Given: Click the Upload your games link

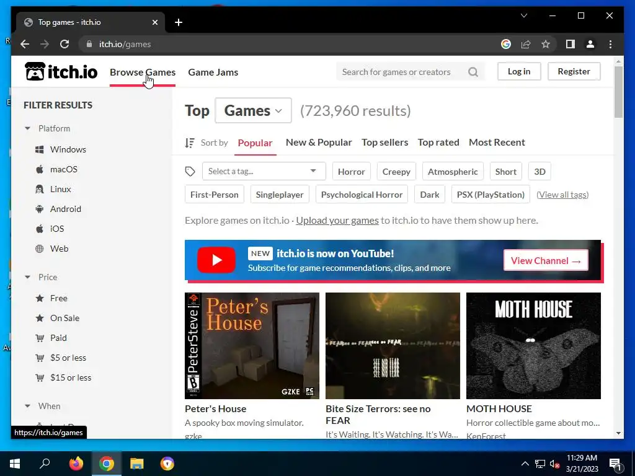Looking at the screenshot, I should click(337, 220).
